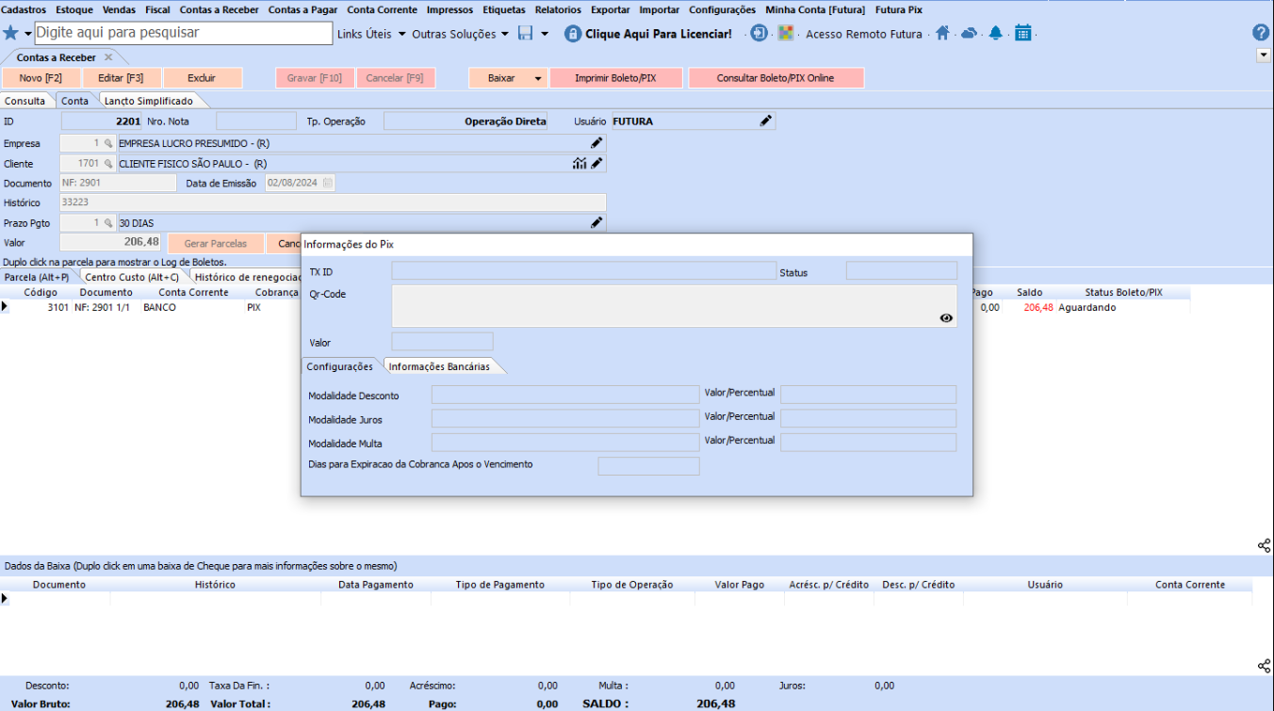Screen dimensions: 1274x711
Task: Expand the arrow next to save icon
Action: (x=545, y=34)
